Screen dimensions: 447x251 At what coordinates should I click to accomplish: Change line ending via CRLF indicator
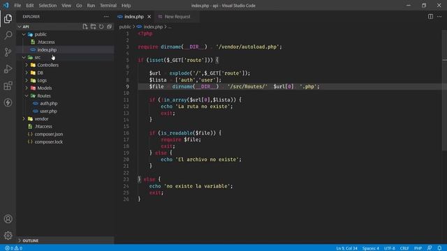coord(404,248)
